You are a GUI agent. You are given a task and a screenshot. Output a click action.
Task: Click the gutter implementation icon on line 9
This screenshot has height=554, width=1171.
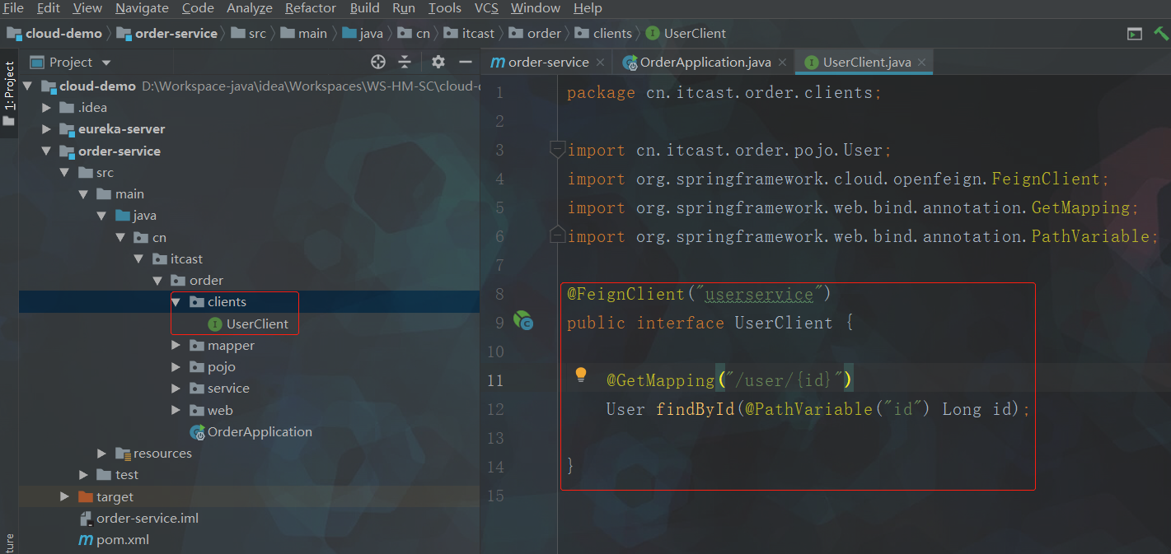click(x=523, y=321)
